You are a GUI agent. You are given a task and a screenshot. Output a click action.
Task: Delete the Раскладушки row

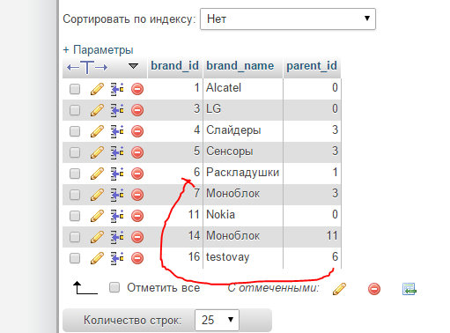[137, 174]
